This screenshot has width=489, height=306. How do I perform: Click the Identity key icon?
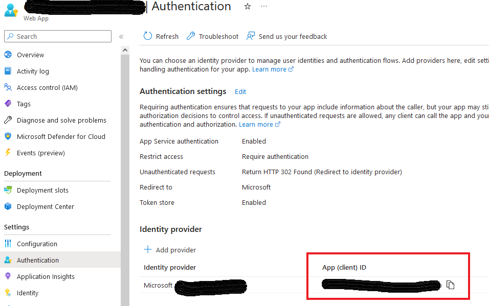coord(8,293)
